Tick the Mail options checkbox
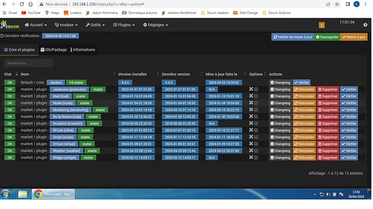373x209 pixels. coord(256,96)
